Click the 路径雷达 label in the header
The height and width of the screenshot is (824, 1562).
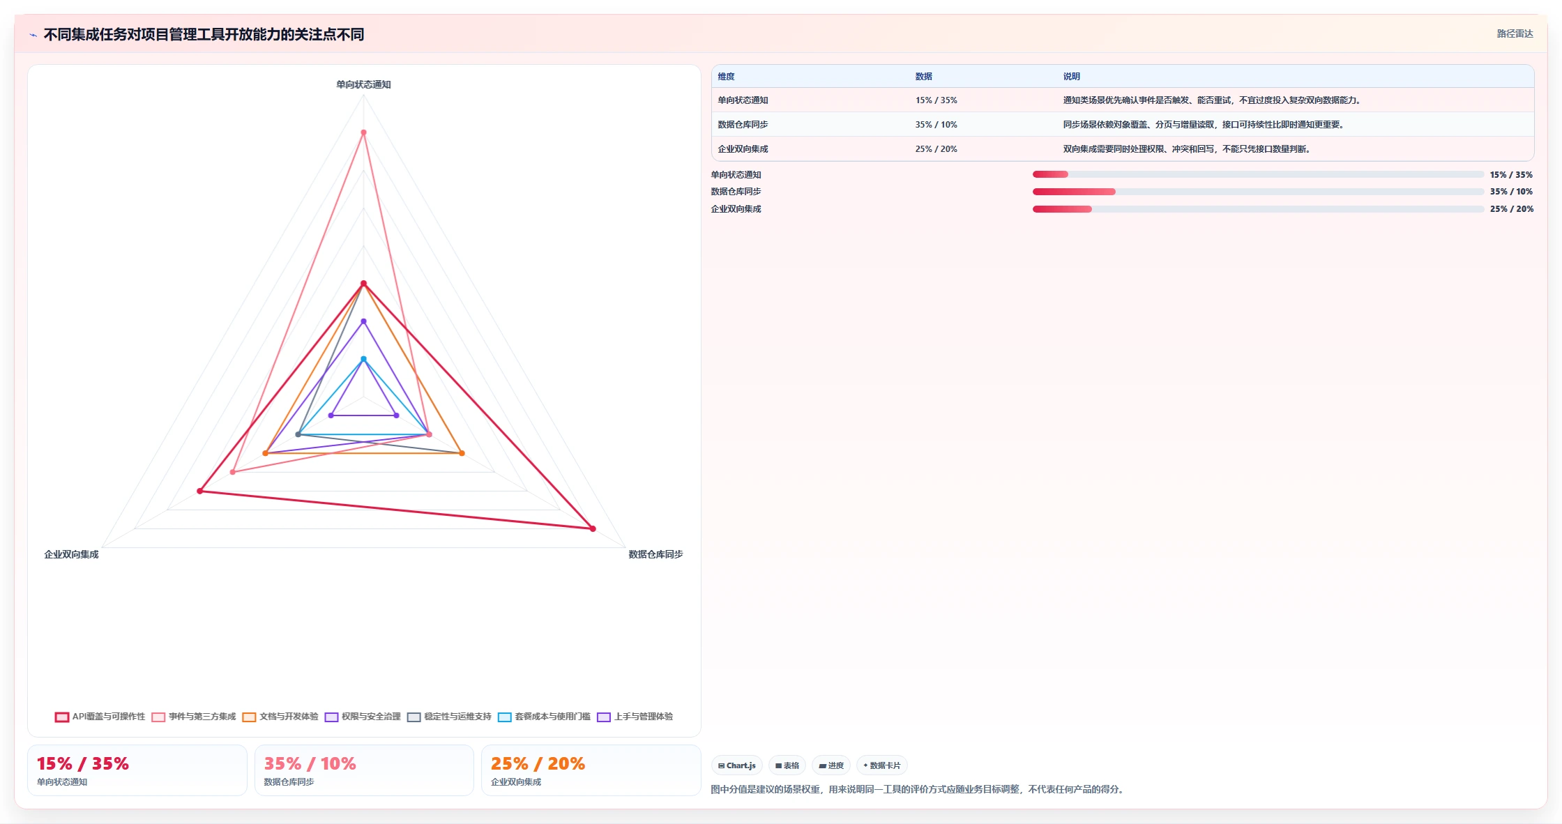[1515, 33]
